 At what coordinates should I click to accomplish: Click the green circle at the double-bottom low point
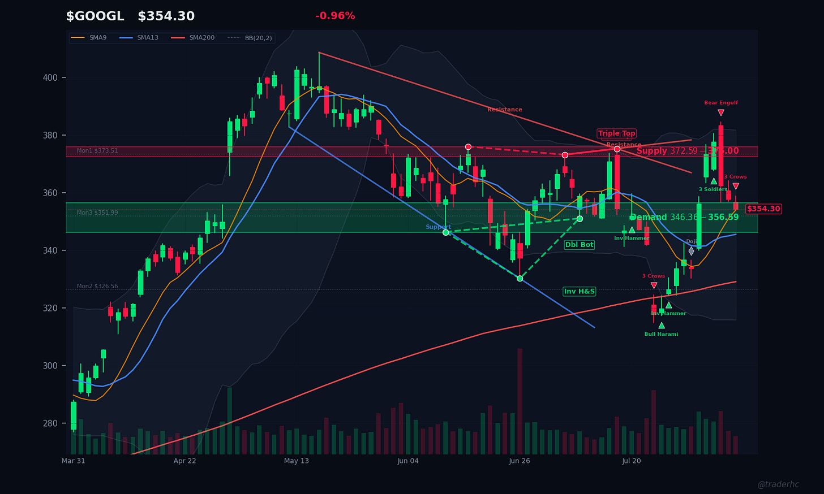520,278
